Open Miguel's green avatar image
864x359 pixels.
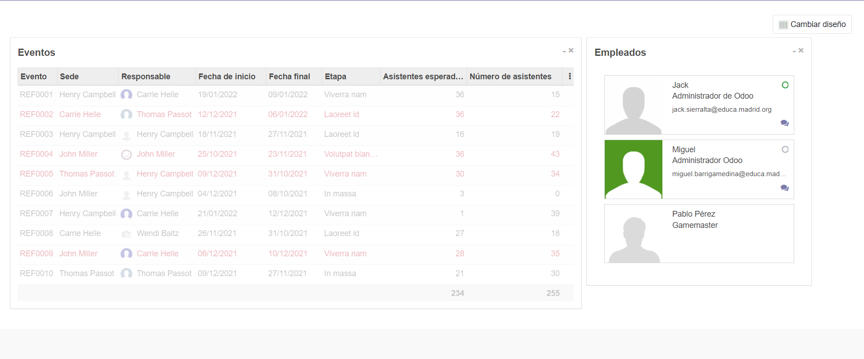634,169
